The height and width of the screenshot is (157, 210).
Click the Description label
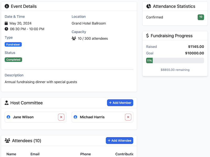click(14, 75)
